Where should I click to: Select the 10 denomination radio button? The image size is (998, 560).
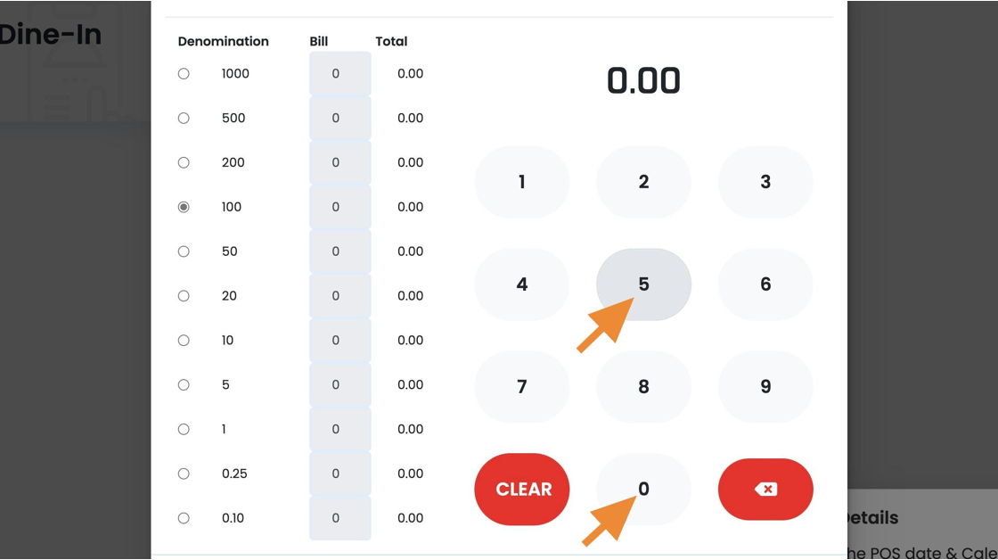184,341
